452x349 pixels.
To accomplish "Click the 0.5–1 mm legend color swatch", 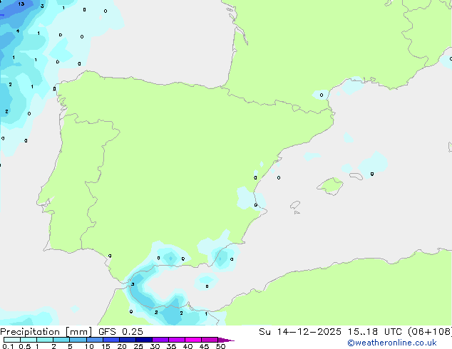I will (29, 340).
